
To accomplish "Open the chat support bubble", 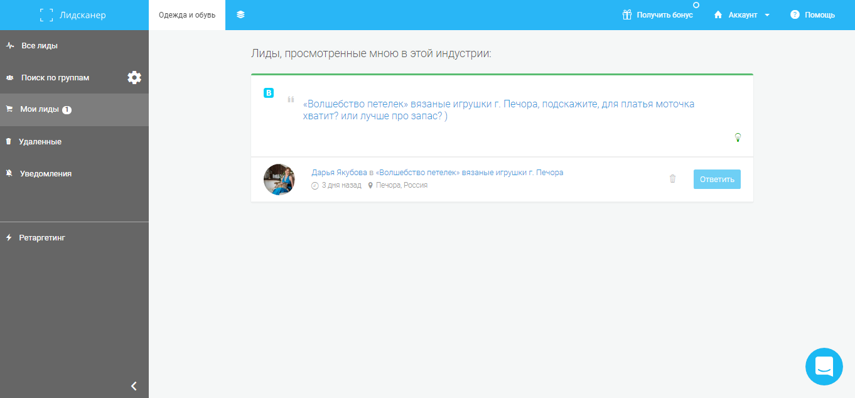I will point(824,366).
